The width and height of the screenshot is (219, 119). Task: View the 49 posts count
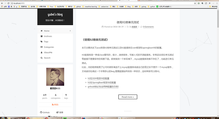[45, 96]
